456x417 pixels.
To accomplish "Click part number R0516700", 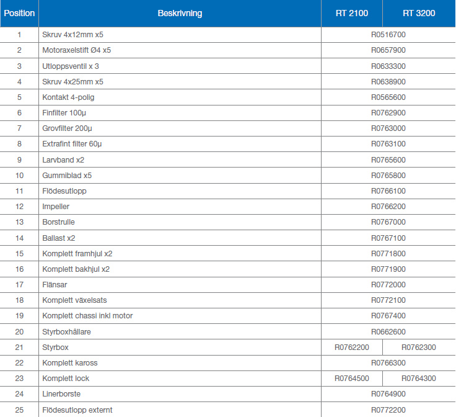I will [x=388, y=35].
